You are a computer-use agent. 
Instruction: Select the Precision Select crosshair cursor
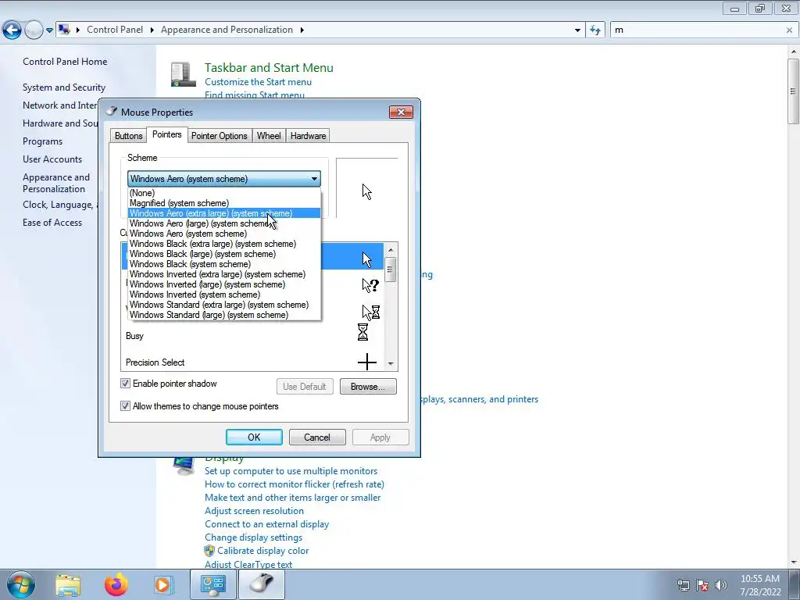pos(367,362)
